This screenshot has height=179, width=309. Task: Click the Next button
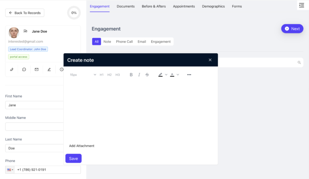click(292, 28)
